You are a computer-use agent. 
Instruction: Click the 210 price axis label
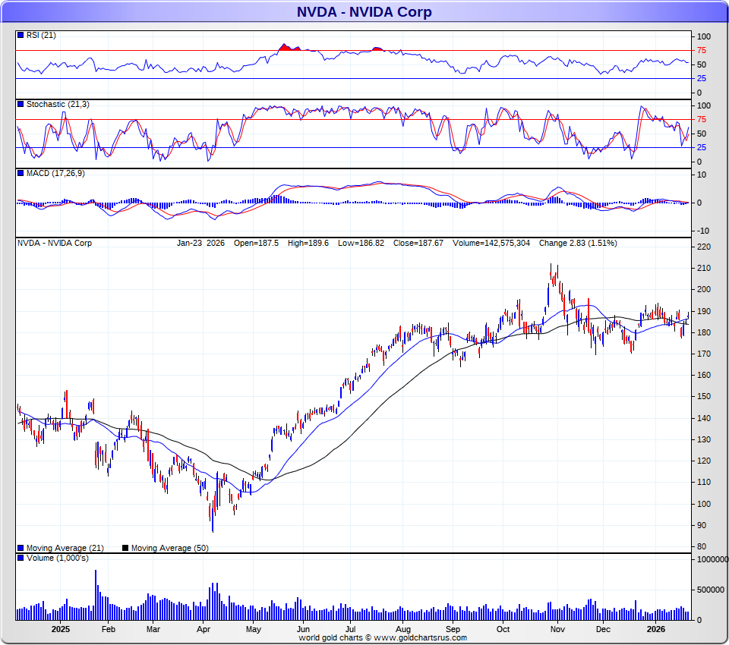pyautogui.click(x=704, y=268)
